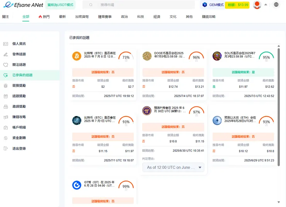Click the search magnifier icon

click(x=91, y=5)
